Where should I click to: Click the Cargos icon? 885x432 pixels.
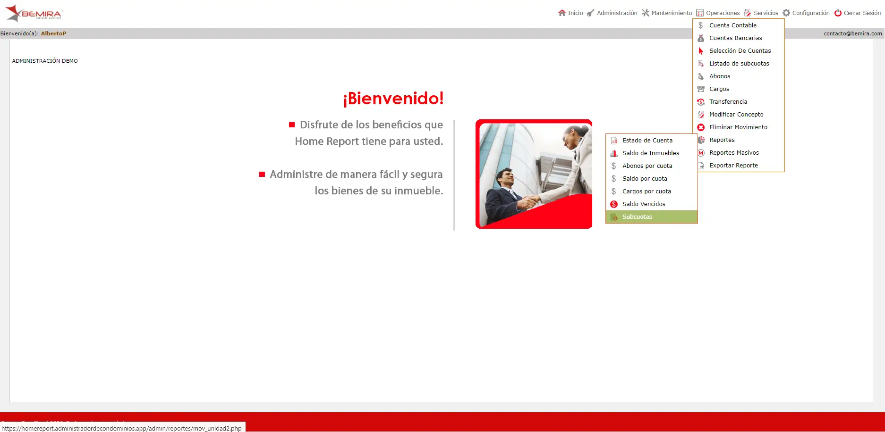pyautogui.click(x=701, y=89)
